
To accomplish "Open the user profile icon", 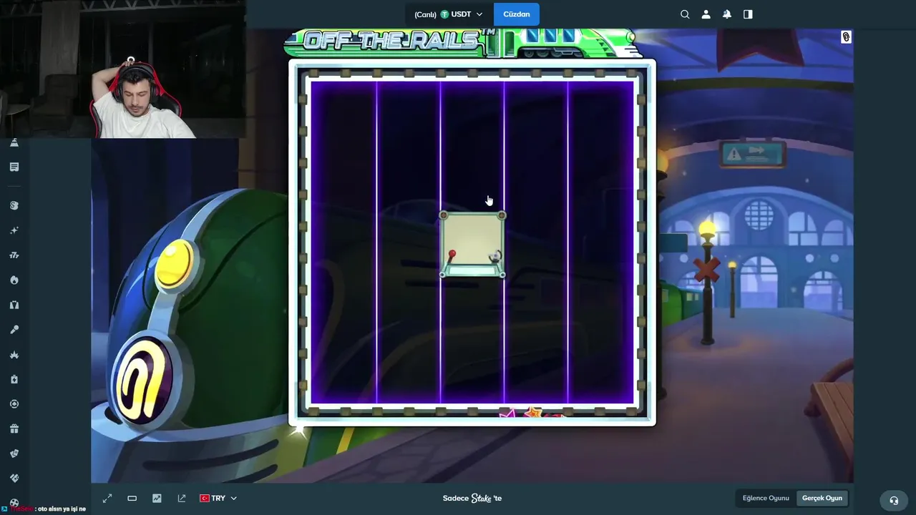I will 706,14.
